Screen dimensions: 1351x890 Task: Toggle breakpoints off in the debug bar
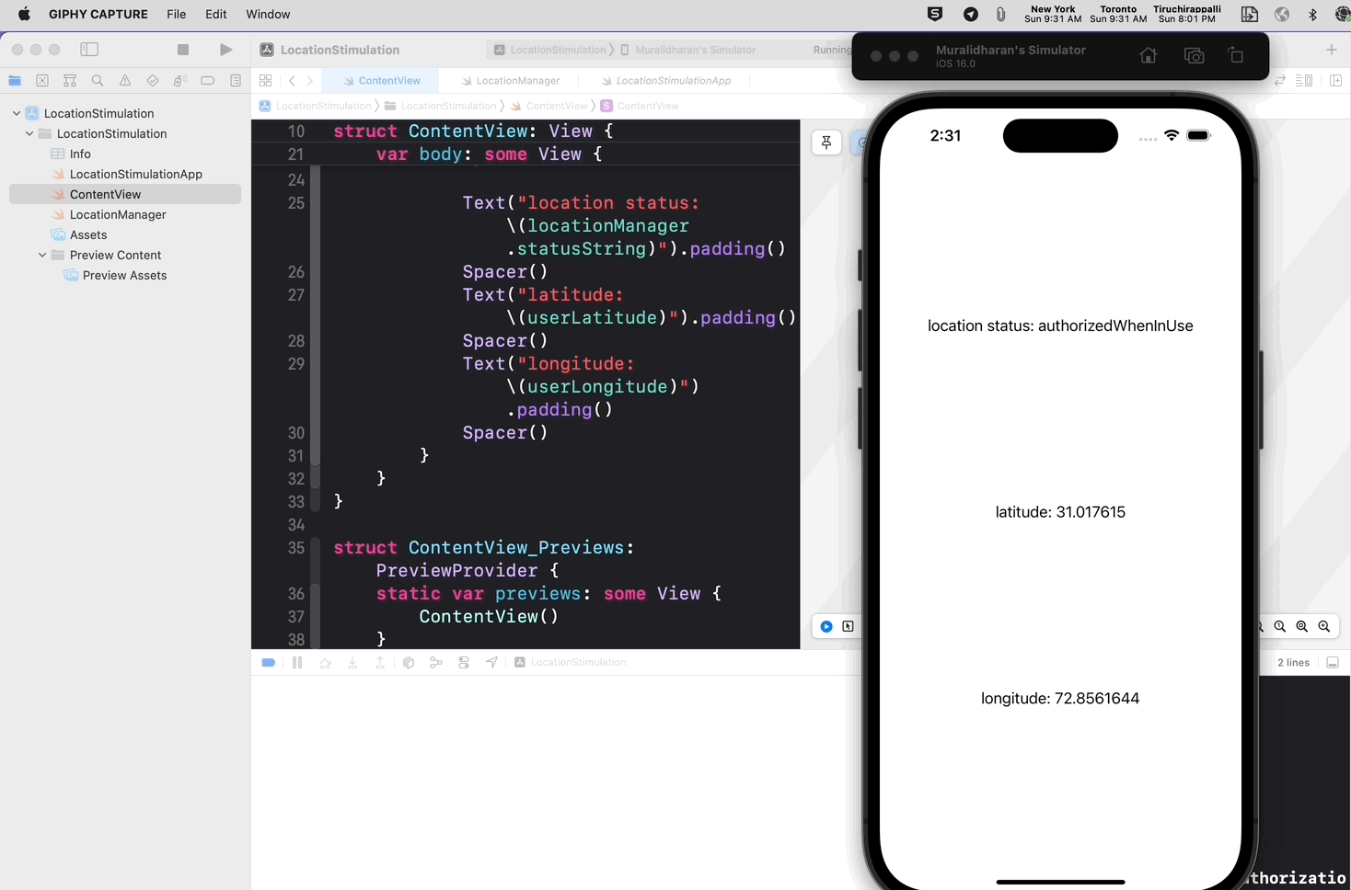(268, 662)
